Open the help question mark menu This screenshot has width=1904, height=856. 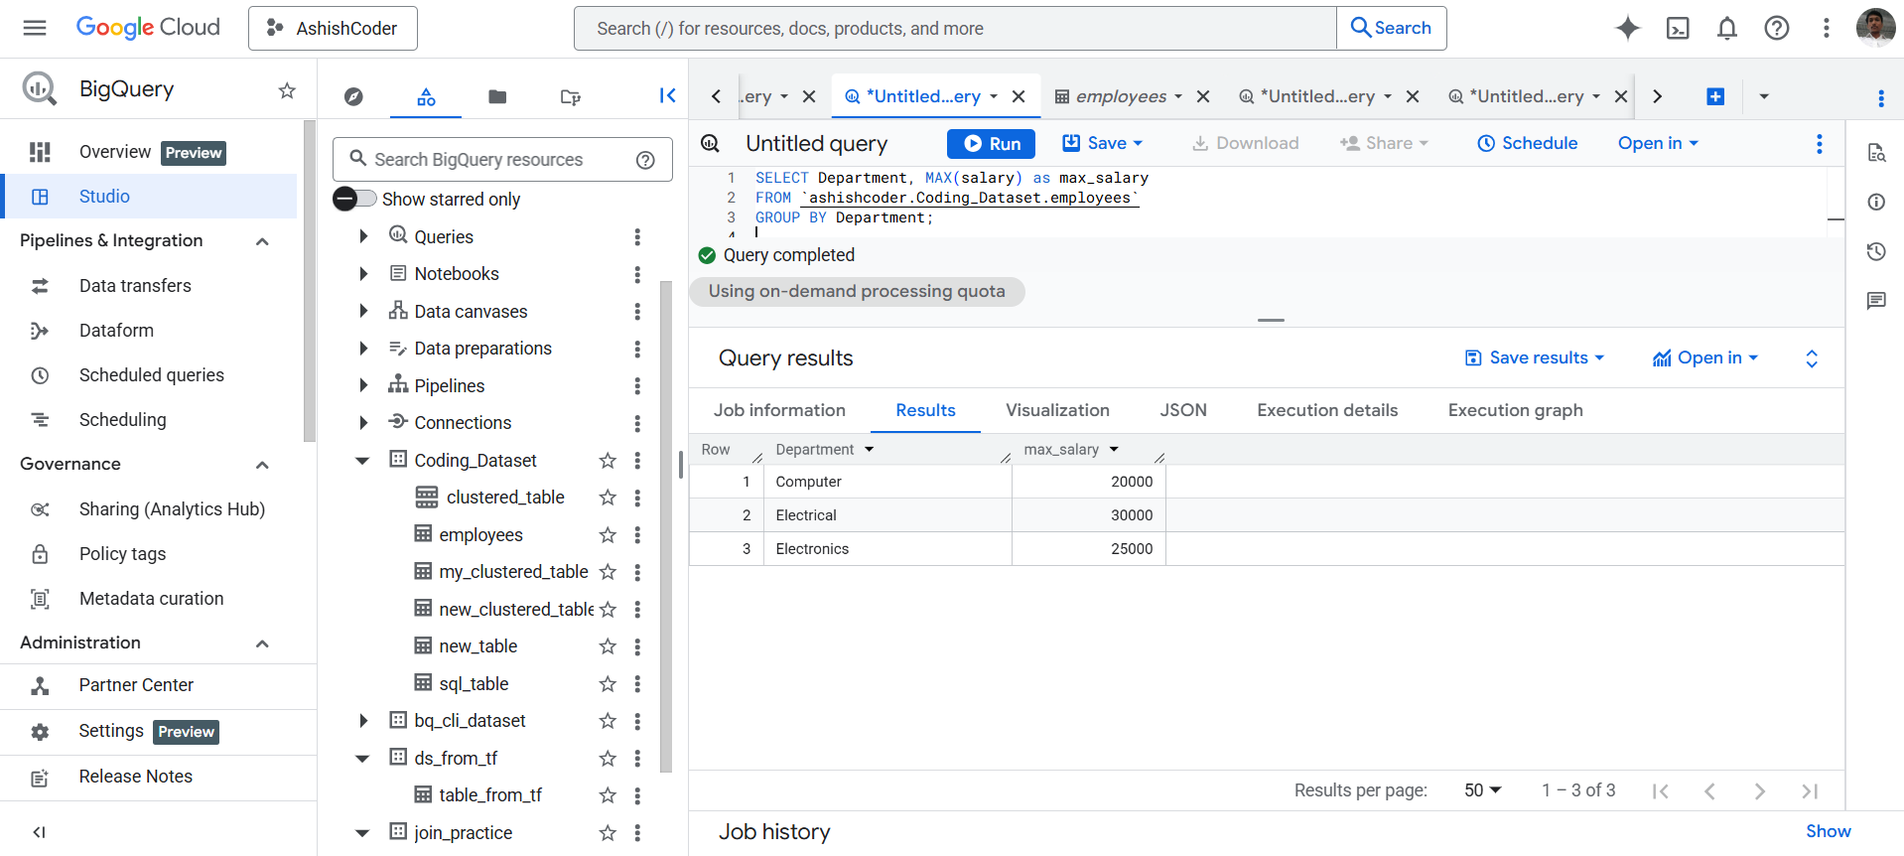[x=1777, y=28]
